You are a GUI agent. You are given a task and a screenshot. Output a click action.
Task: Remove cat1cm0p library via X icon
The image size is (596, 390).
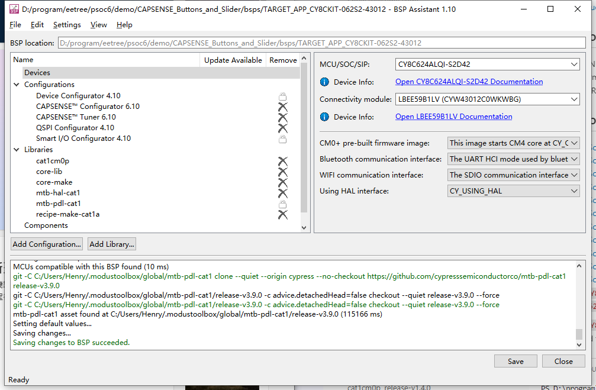point(282,162)
